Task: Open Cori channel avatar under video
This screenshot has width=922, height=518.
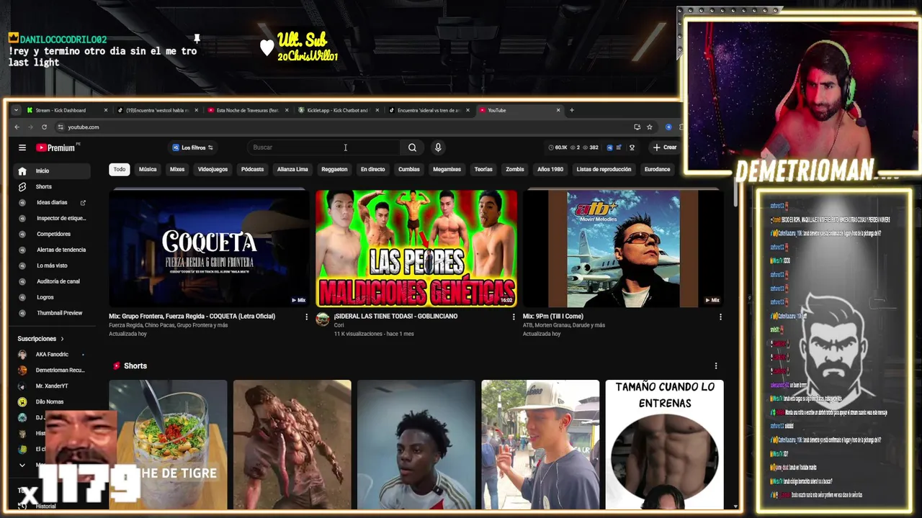Action: pyautogui.click(x=323, y=319)
